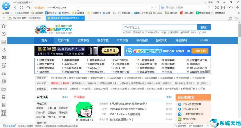Click the magnifier icon in browser search box

click(209, 8)
